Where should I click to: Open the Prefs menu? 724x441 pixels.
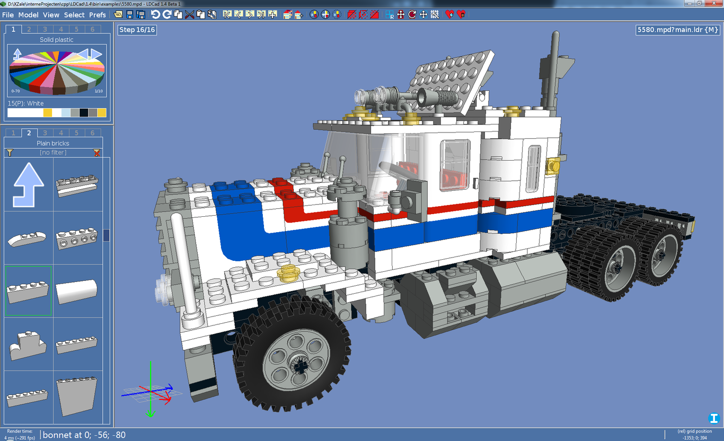97,15
